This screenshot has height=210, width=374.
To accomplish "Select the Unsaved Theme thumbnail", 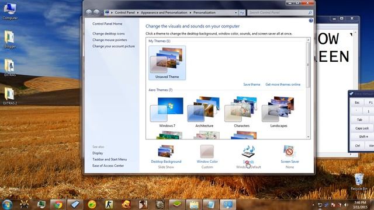I will (x=167, y=63).
